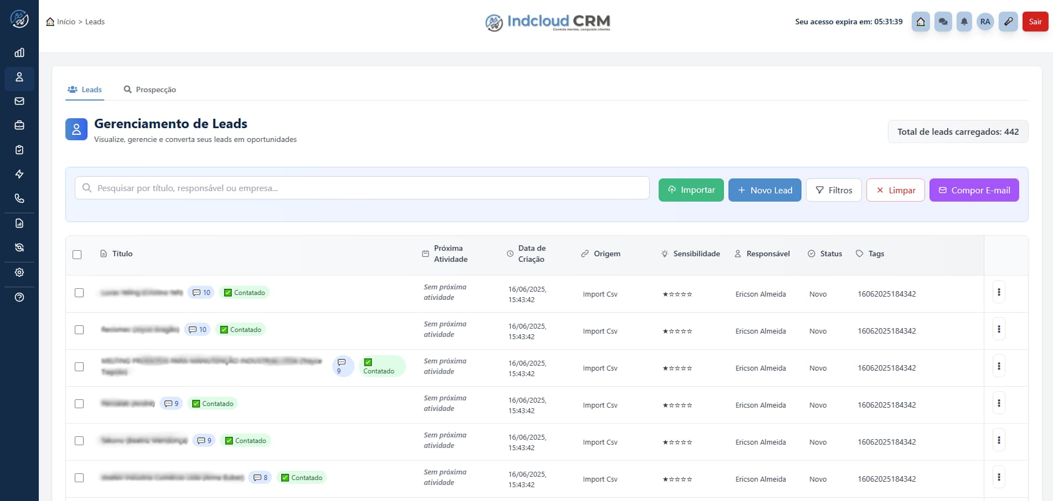The height and width of the screenshot is (501, 1053).
Task: Open the dashboard chart icon in sidebar
Action: pos(19,52)
